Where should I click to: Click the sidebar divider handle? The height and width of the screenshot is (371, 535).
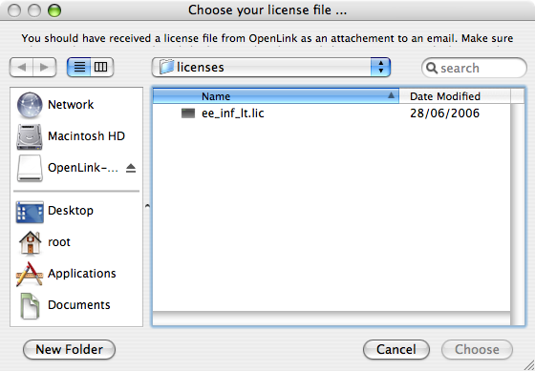click(147, 206)
